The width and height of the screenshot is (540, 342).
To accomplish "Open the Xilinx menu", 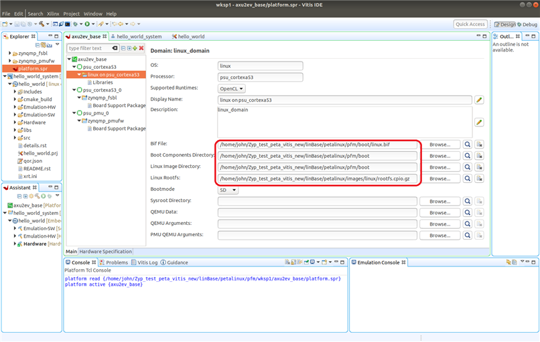I will tap(53, 14).
